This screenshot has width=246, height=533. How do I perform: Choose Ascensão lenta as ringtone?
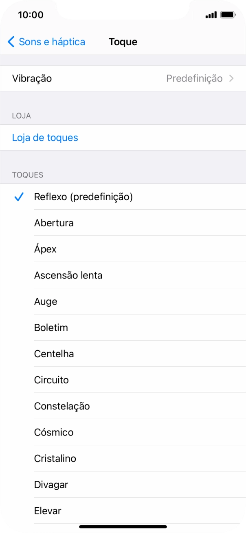[68, 275]
